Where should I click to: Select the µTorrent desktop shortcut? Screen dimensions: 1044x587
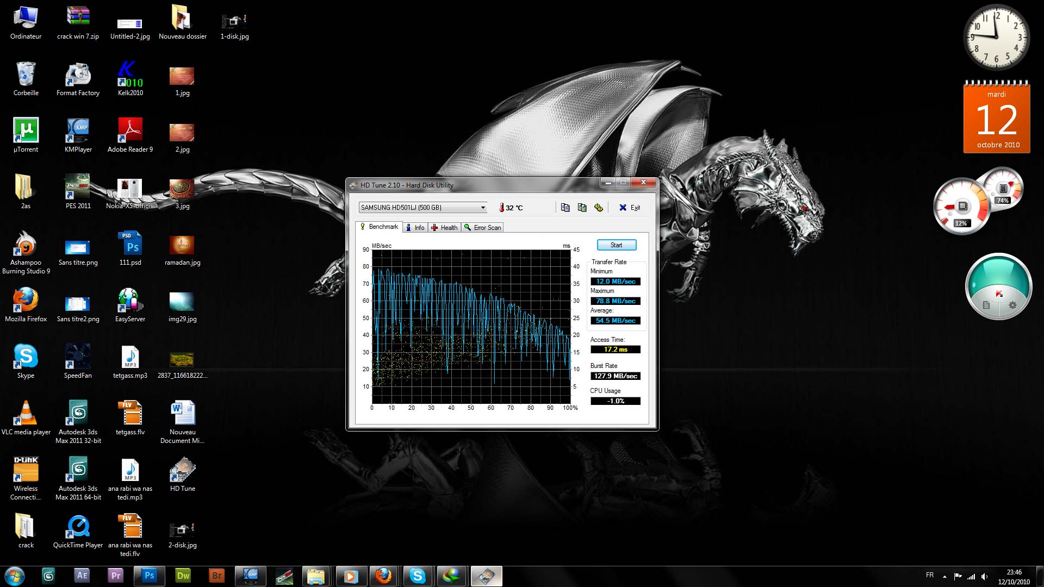[26, 135]
